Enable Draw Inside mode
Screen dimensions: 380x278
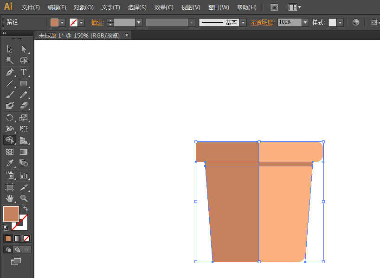(26, 249)
